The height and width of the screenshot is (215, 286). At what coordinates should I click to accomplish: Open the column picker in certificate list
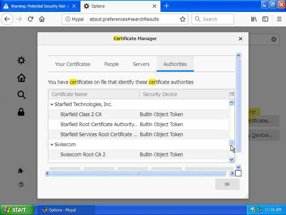[x=232, y=94]
